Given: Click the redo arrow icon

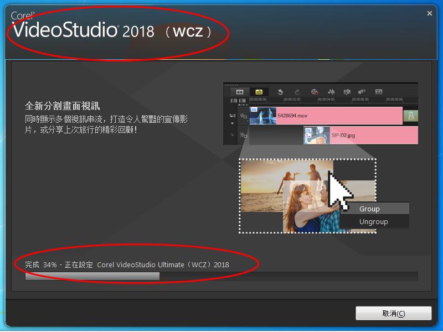Looking at the screenshot, I should pyautogui.click(x=297, y=92).
